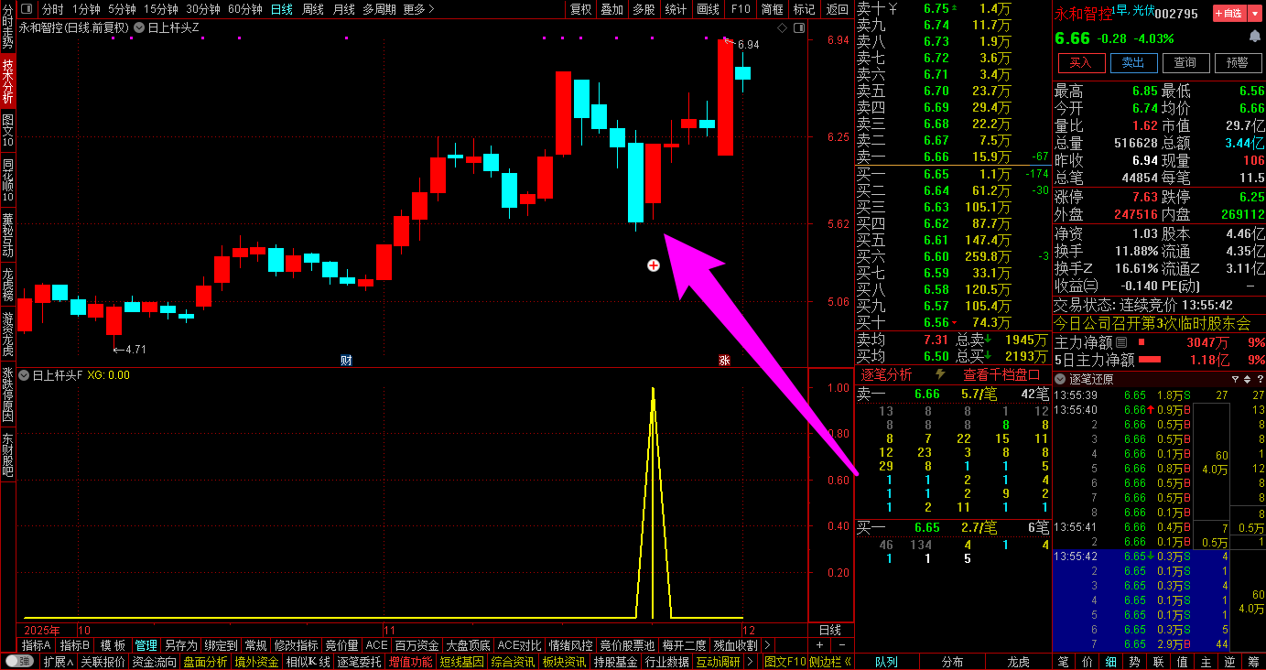Click the 叠加 overlay toolbar button
The width and height of the screenshot is (1266, 670).
[611, 9]
